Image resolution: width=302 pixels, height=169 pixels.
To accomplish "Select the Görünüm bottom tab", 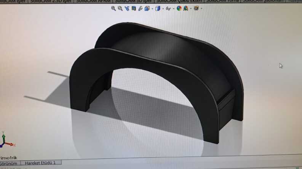I will click(x=10, y=163).
